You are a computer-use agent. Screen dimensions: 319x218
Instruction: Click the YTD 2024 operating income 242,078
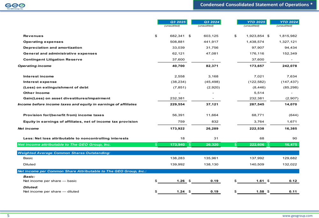coord(290,66)
